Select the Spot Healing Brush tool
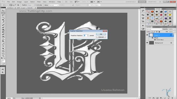Screen dimensions: 177x99 pos(3,25)
